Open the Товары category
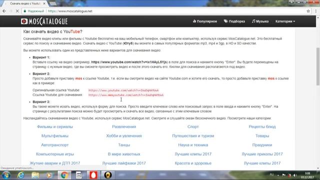 coord(262,136)
